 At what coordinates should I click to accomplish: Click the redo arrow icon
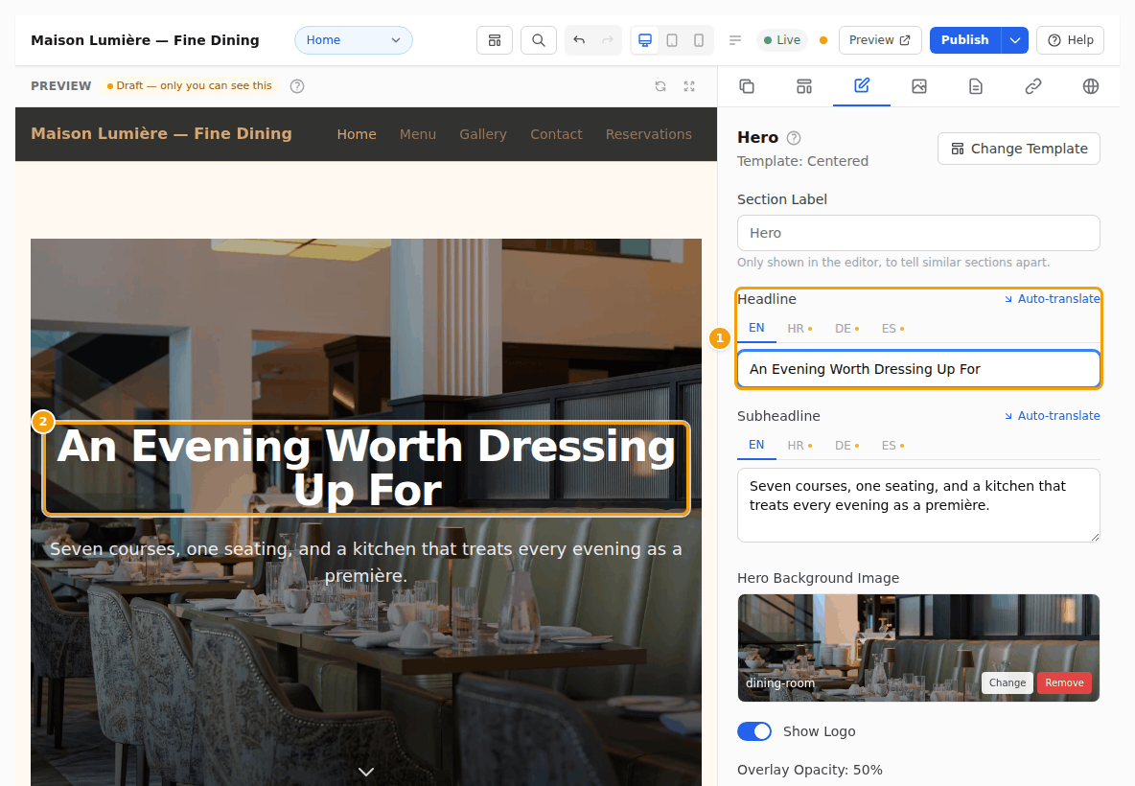[608, 40]
